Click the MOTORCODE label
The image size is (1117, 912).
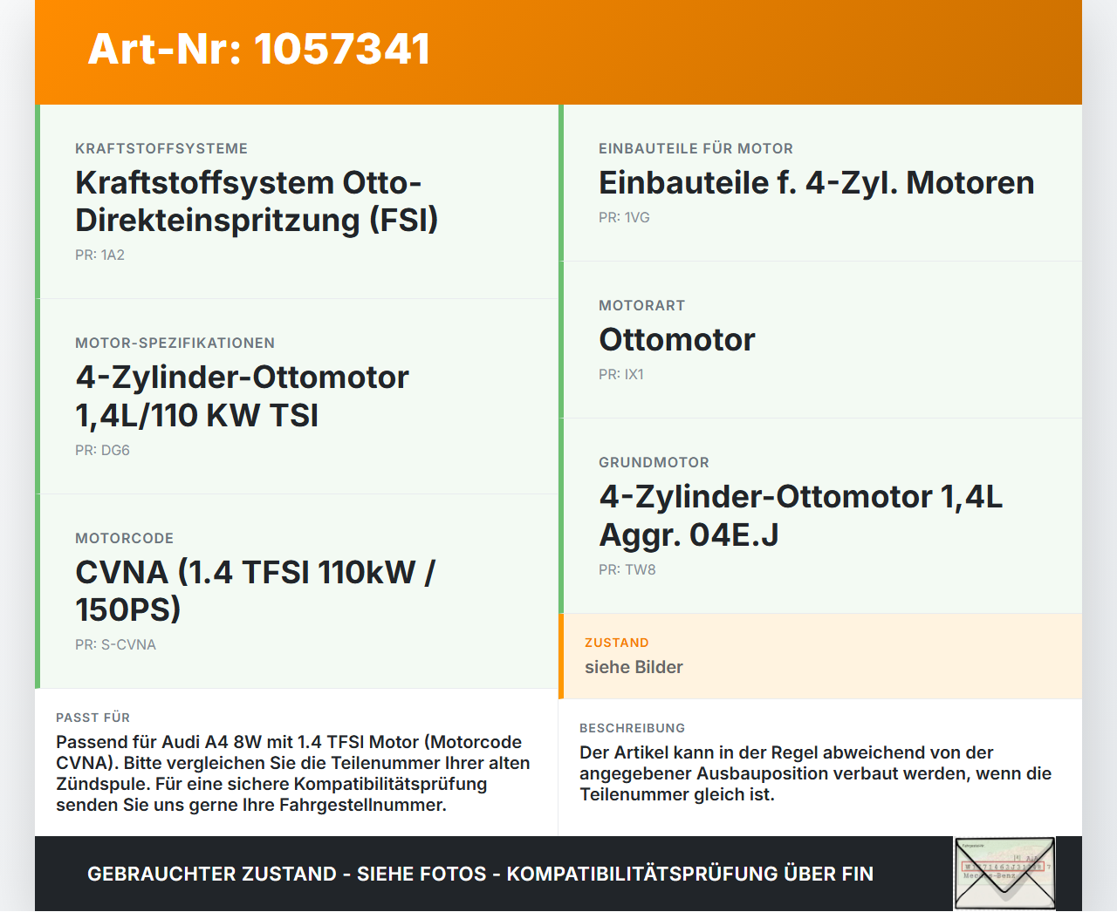(x=124, y=538)
